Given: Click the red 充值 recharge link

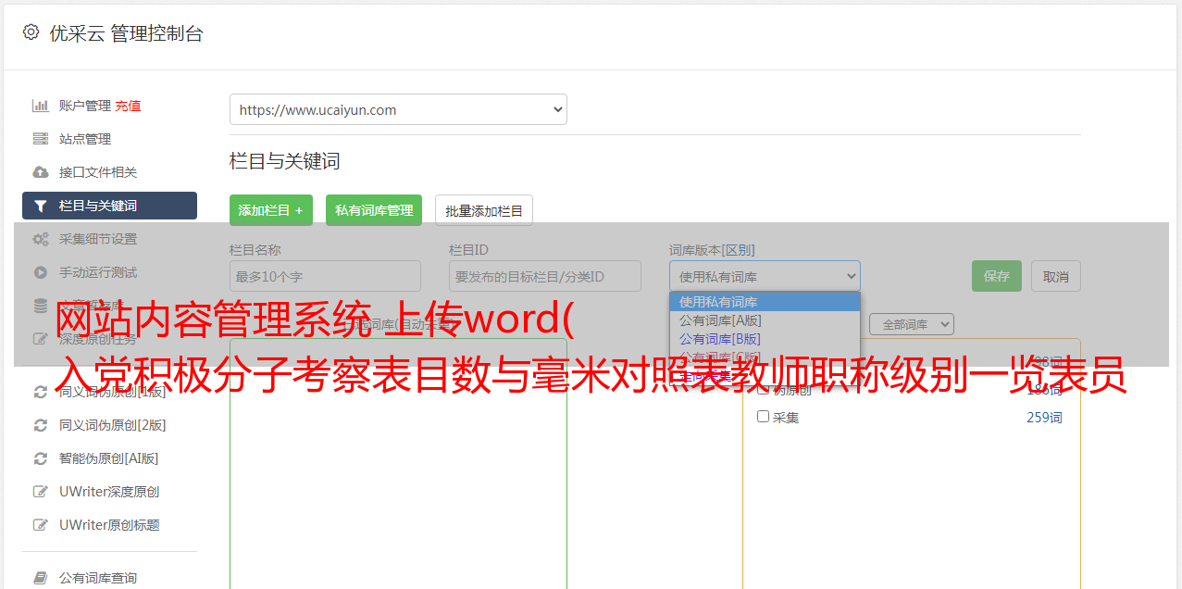Looking at the screenshot, I should [x=128, y=106].
